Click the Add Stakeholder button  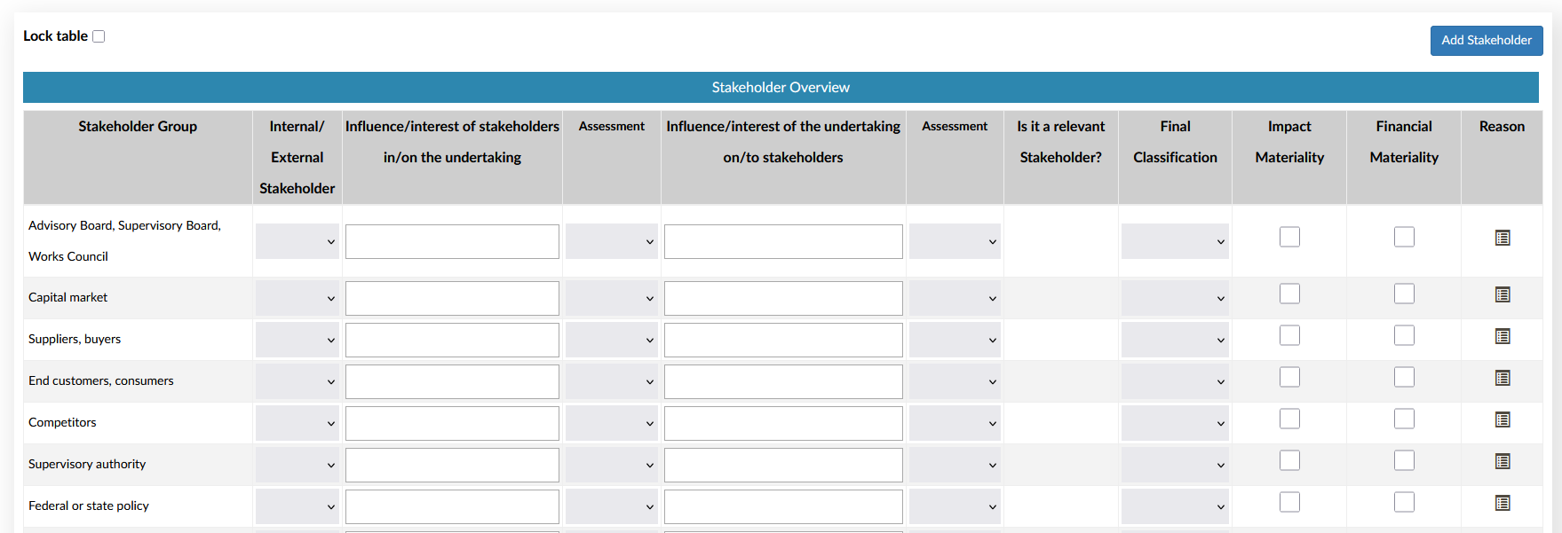pos(1487,40)
